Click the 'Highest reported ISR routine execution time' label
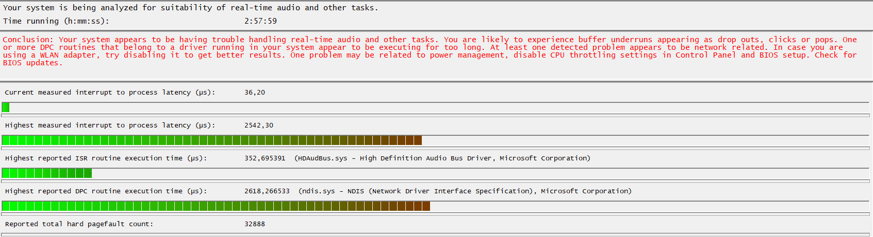 click(106, 158)
